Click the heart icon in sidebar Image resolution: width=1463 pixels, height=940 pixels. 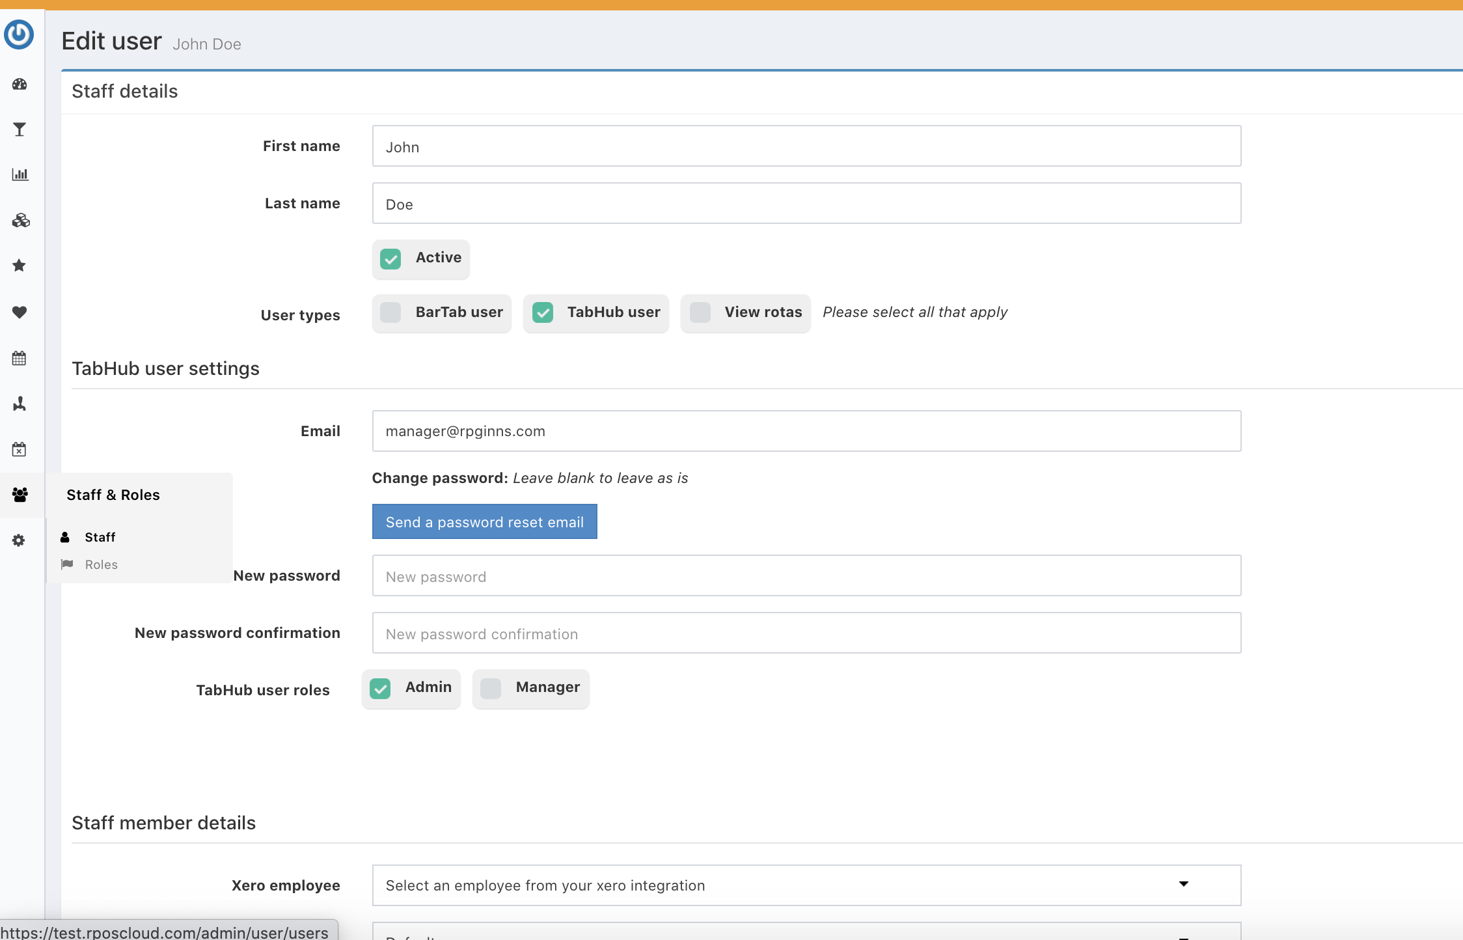point(20,312)
